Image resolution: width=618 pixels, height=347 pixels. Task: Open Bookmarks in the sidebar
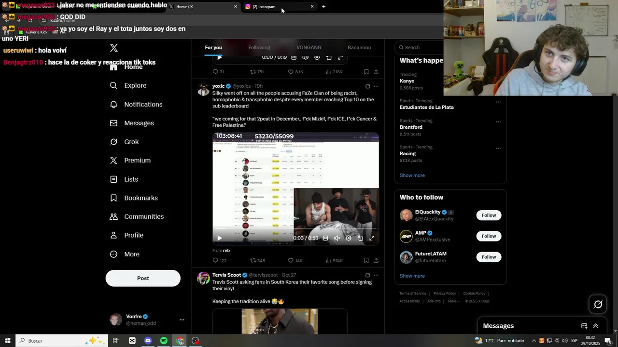[134, 198]
